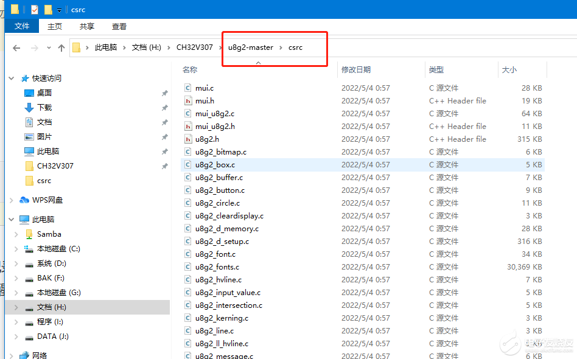Click CH32V307 breadcrumb in address bar
This screenshot has height=359, width=577.
[195, 47]
